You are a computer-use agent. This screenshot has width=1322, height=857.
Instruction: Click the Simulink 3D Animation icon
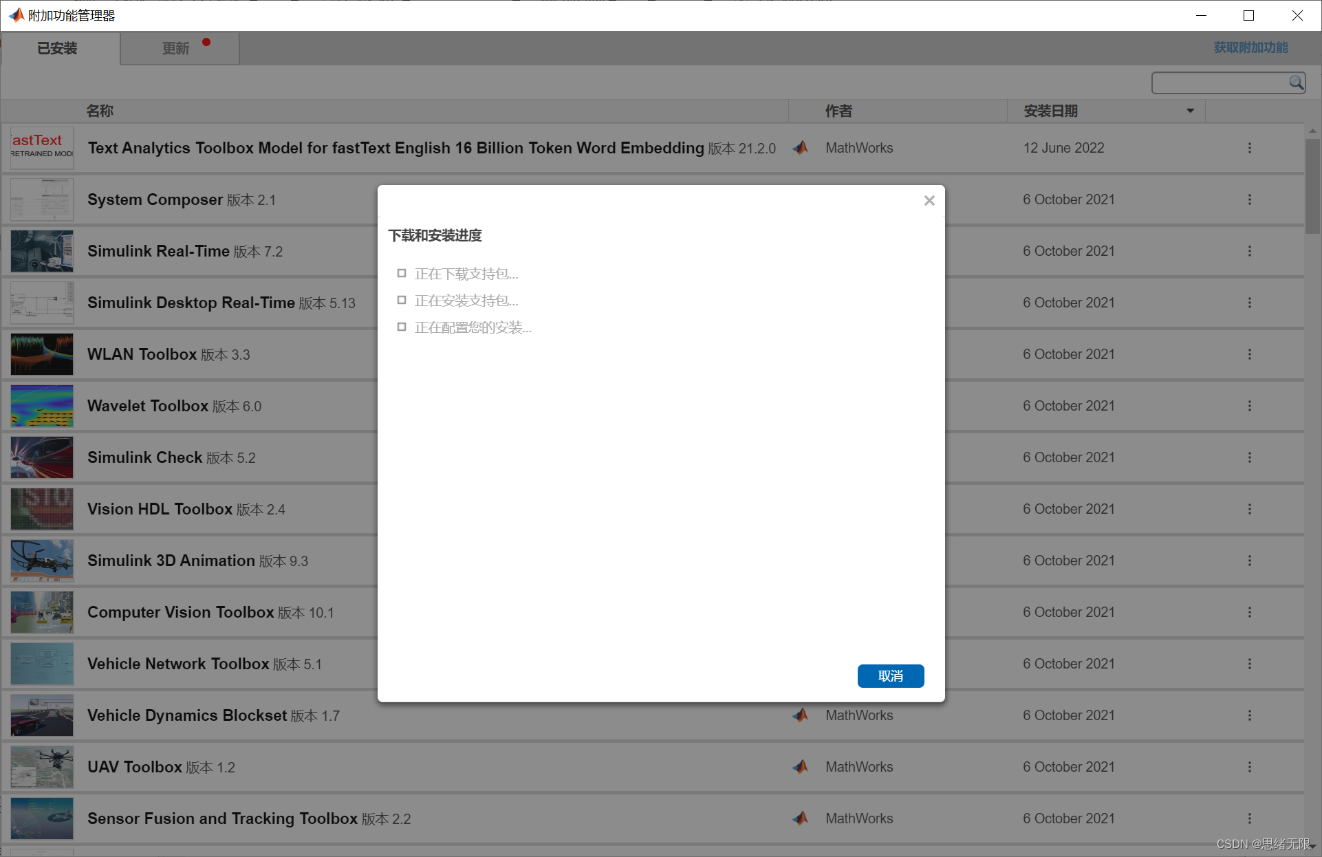pyautogui.click(x=41, y=560)
